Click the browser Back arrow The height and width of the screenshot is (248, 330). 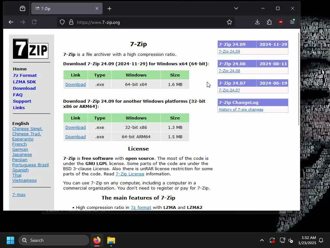[x=11, y=22]
